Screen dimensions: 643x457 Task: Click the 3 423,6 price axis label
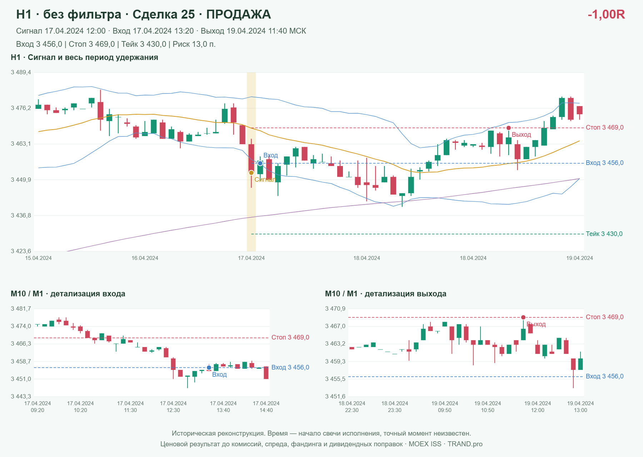(21, 251)
